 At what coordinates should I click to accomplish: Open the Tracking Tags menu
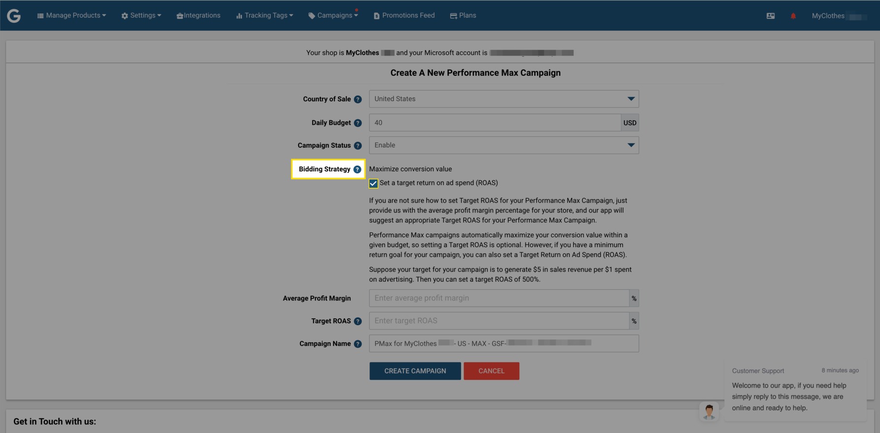[265, 16]
